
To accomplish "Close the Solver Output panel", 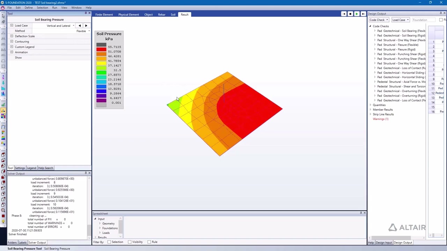I will [x=89, y=173].
